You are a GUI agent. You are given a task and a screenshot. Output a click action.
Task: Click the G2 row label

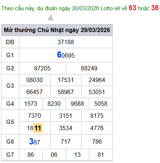[x=10, y=68]
